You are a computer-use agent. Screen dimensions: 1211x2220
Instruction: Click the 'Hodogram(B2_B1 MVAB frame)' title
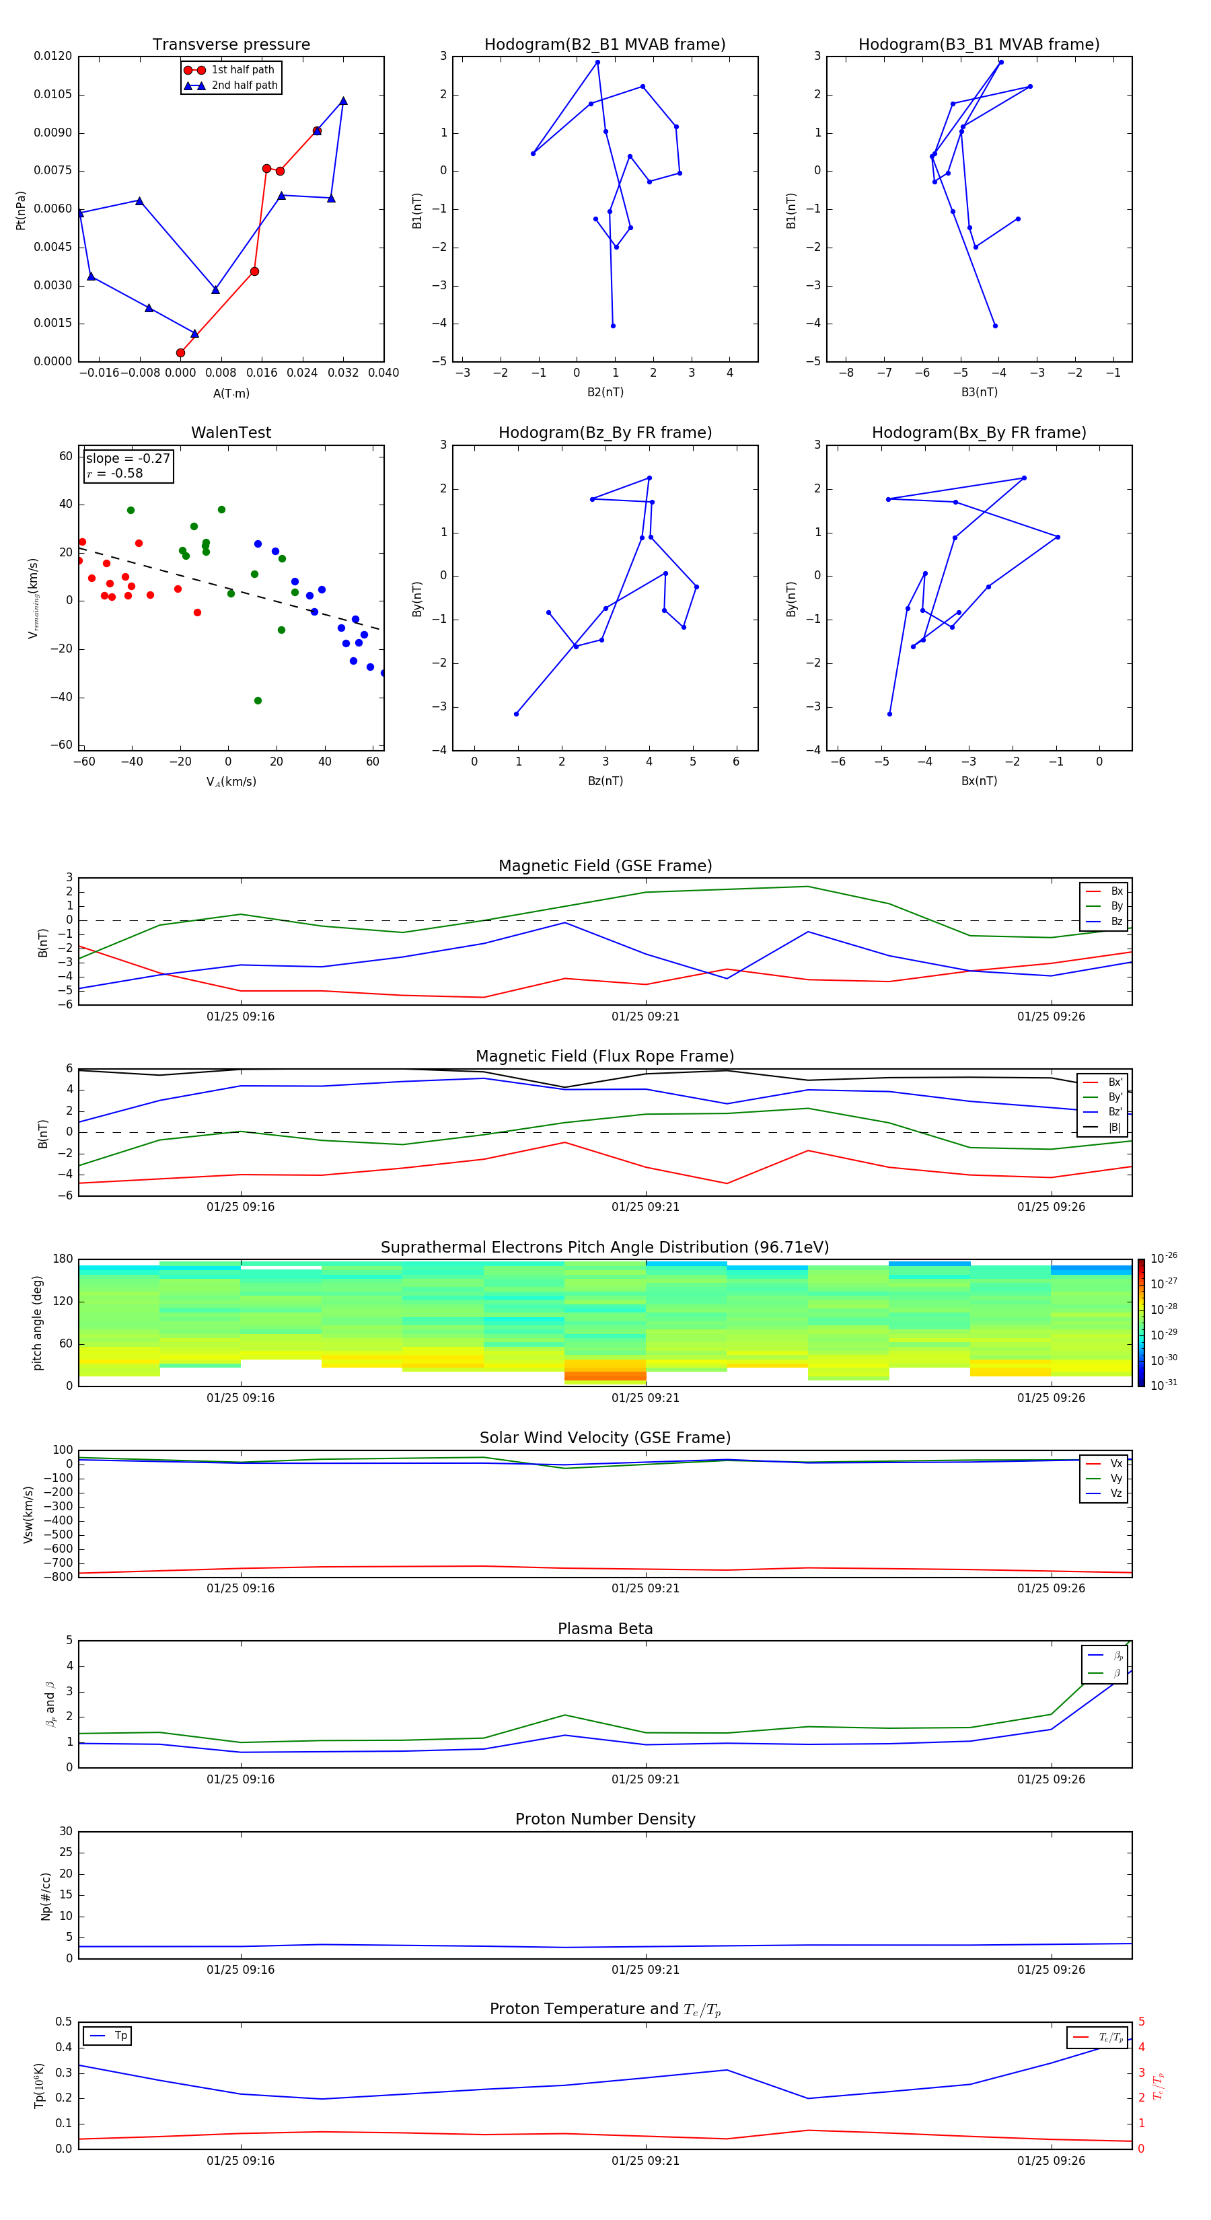pyautogui.click(x=605, y=45)
